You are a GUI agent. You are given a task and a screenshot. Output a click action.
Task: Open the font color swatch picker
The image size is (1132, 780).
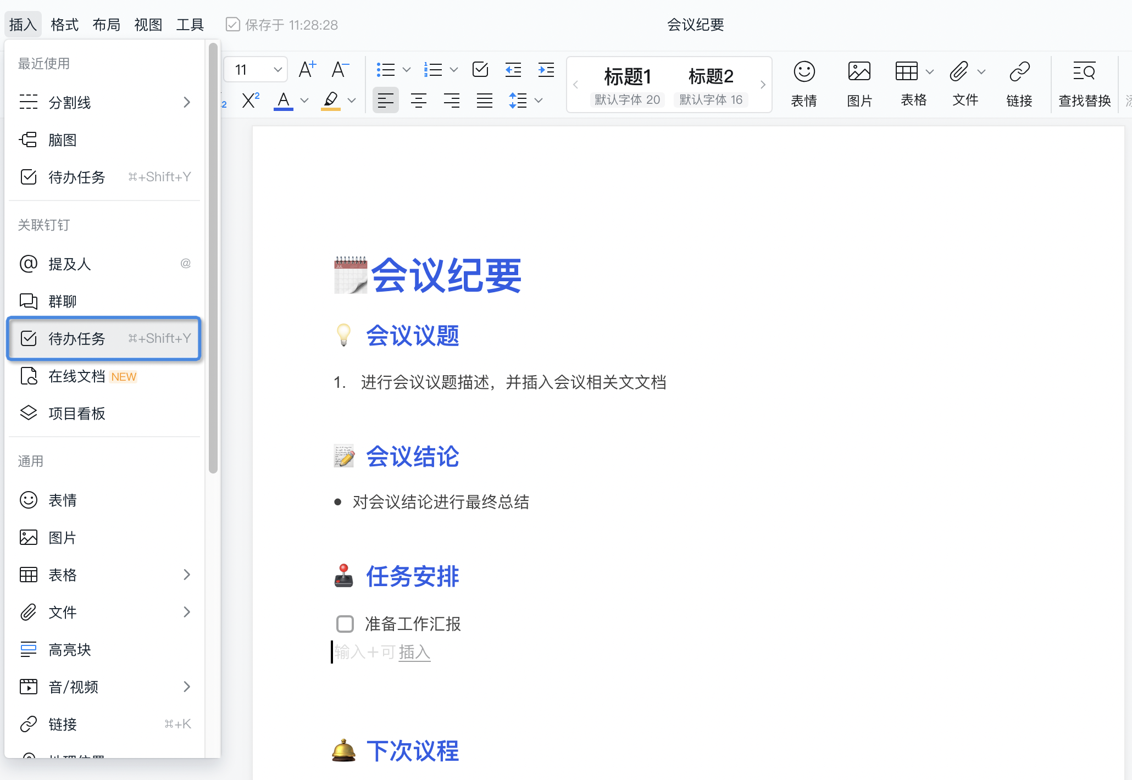click(304, 100)
